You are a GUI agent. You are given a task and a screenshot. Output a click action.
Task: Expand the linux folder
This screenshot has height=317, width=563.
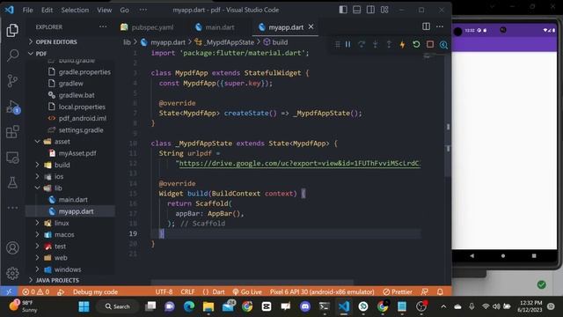coord(57,223)
